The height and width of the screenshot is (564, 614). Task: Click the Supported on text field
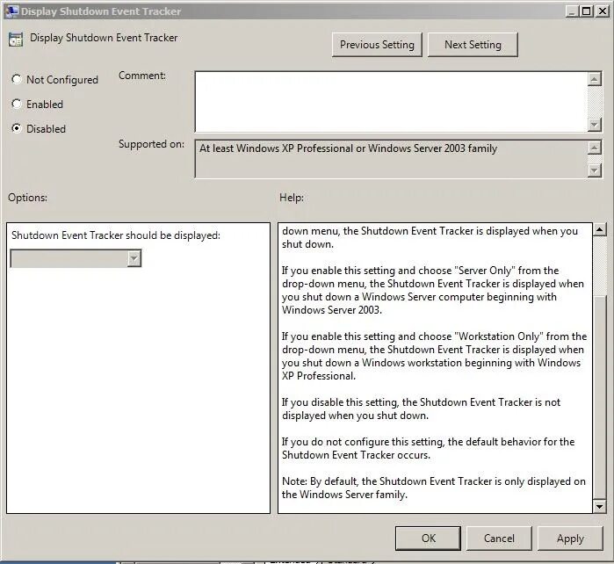(391, 159)
